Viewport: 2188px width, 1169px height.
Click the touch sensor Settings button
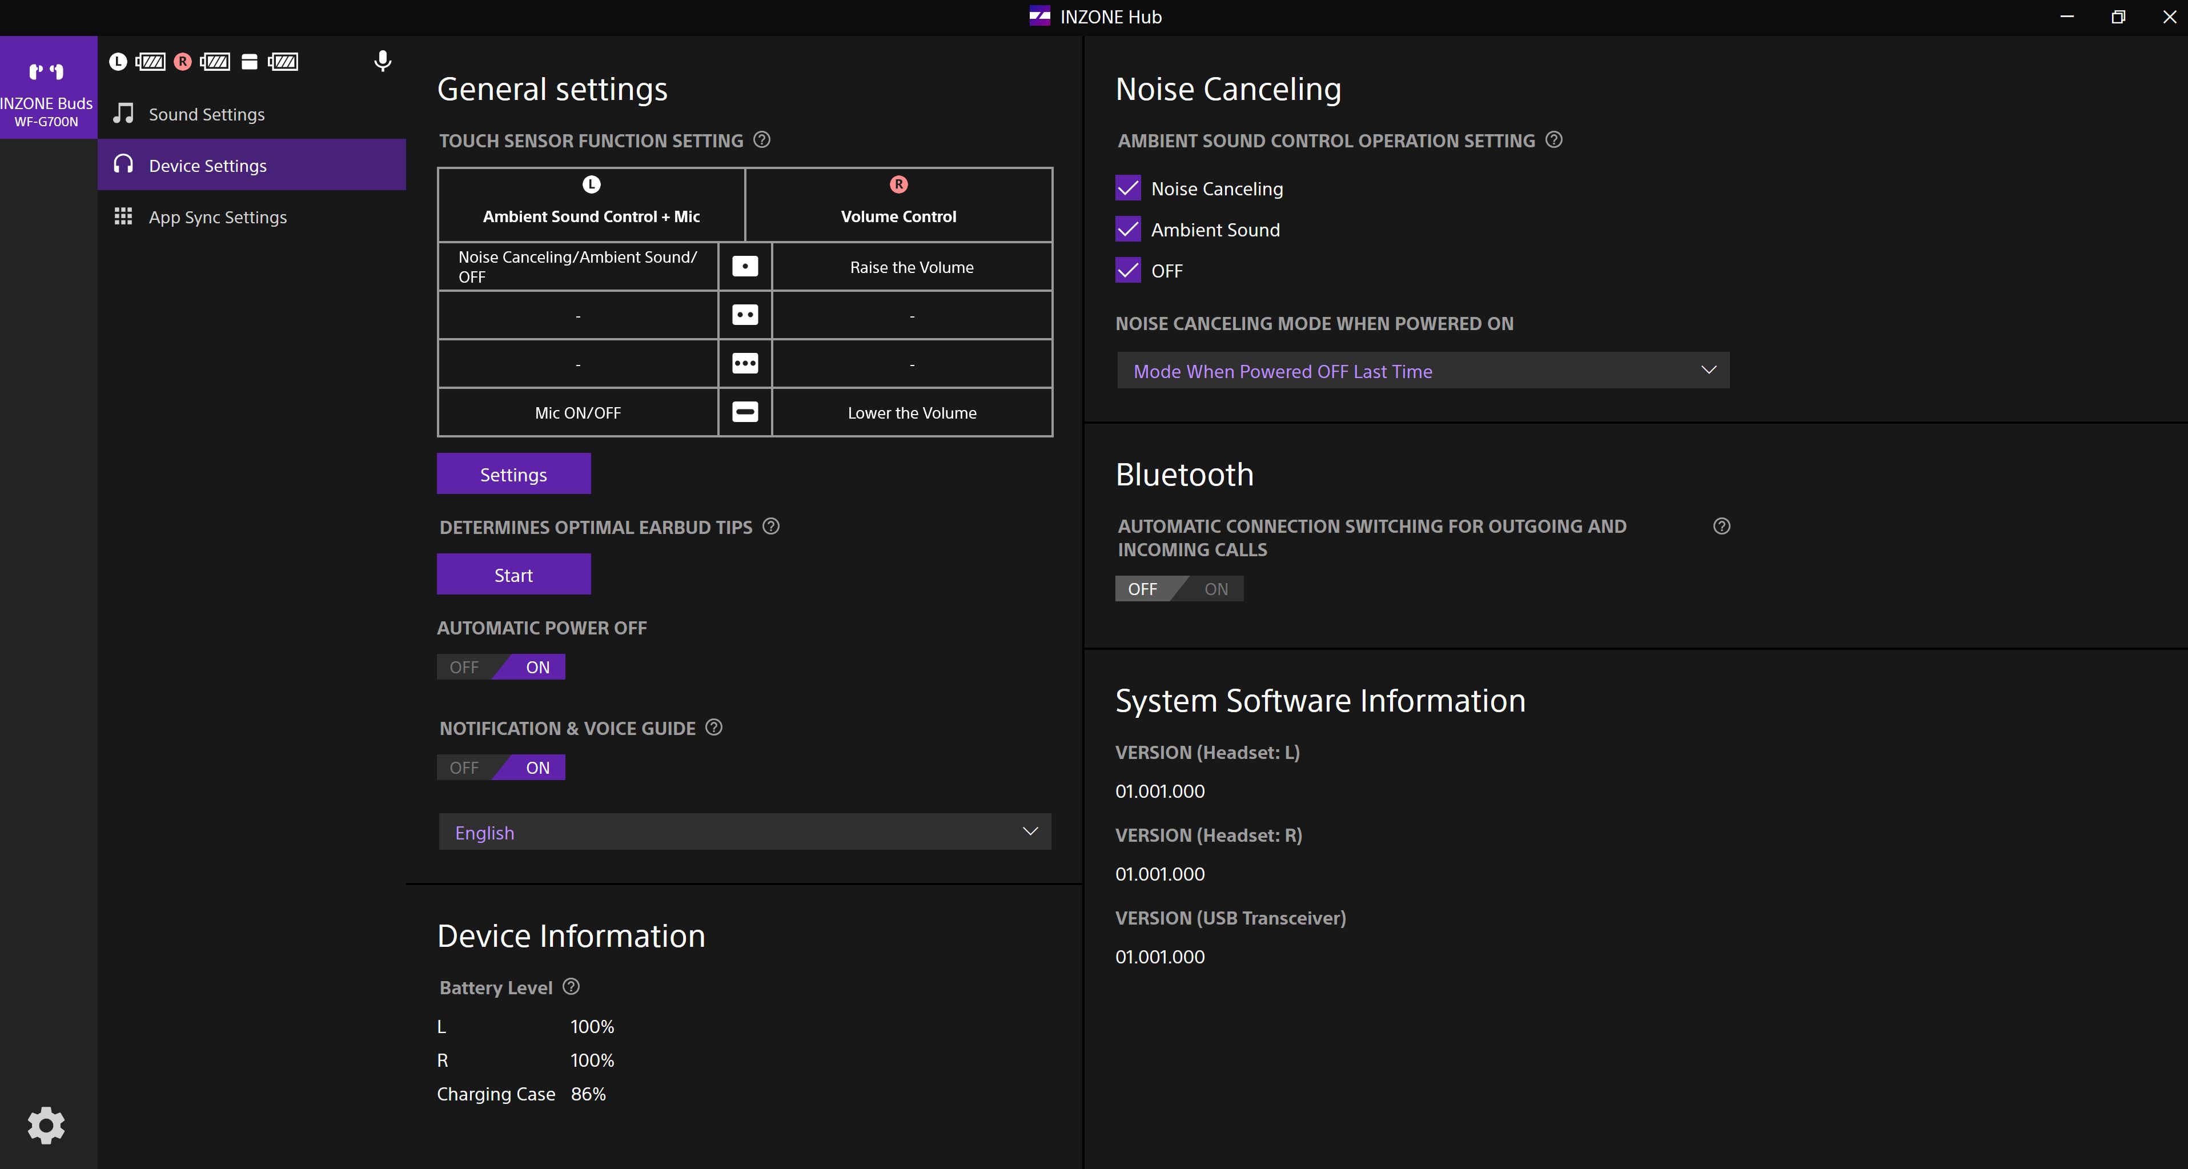(x=513, y=474)
